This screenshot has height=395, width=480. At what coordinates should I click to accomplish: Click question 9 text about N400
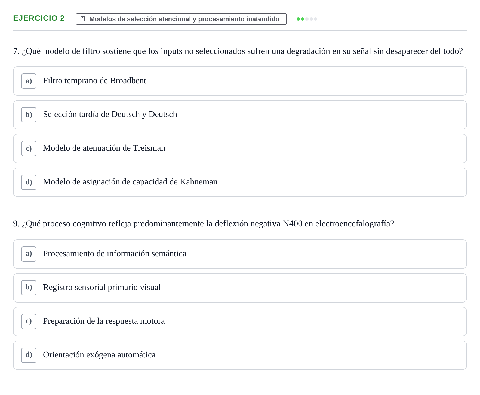[204, 224]
